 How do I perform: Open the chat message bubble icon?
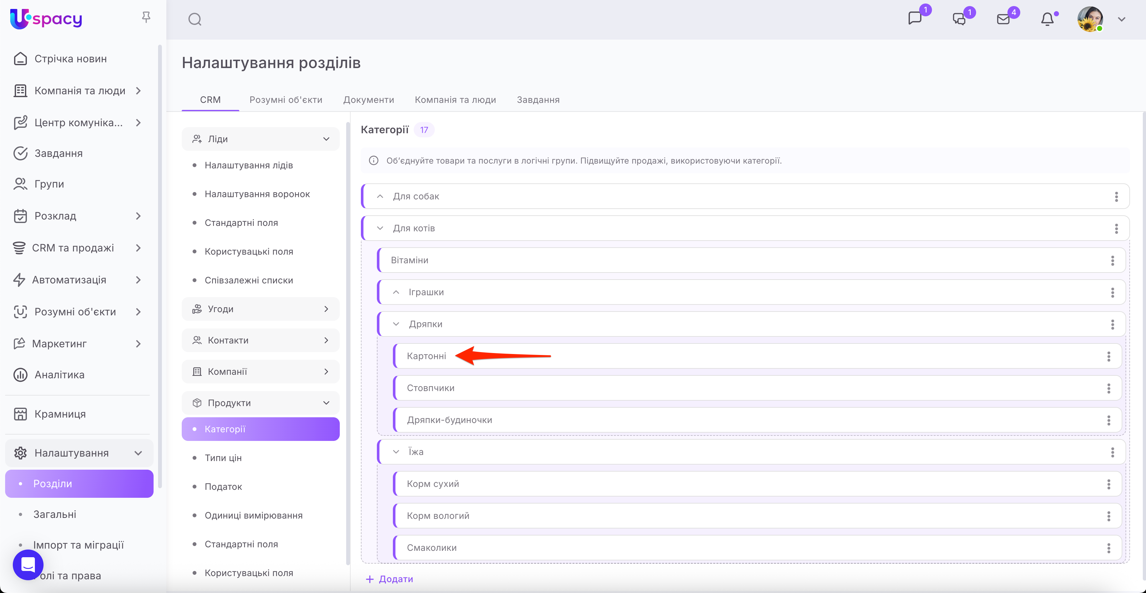[x=915, y=18]
